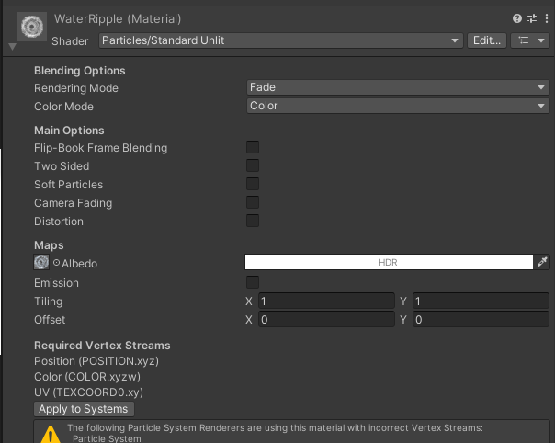Screen dimensions: 555x443
Task: Click the Flip-Book Frame Blending label
Action: pos(100,148)
